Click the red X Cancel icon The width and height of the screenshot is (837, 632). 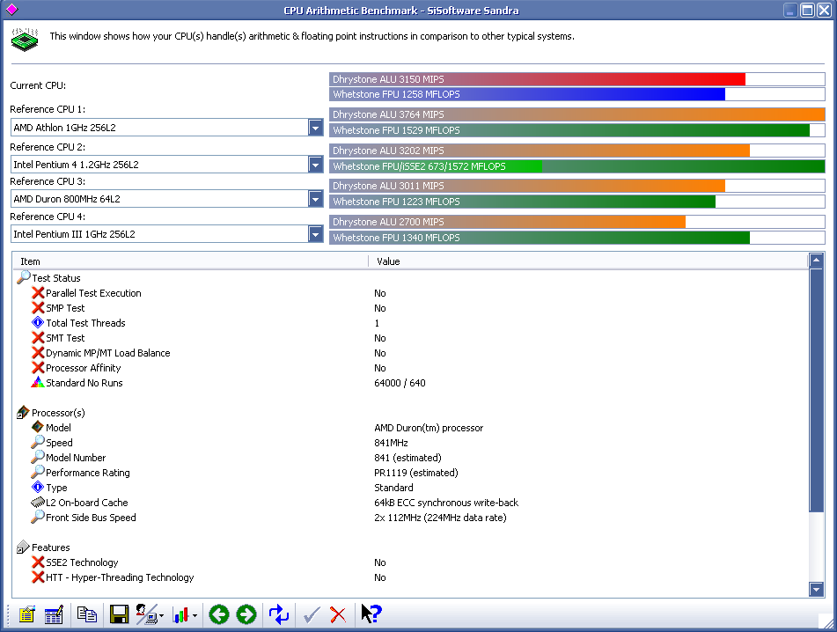coord(338,614)
